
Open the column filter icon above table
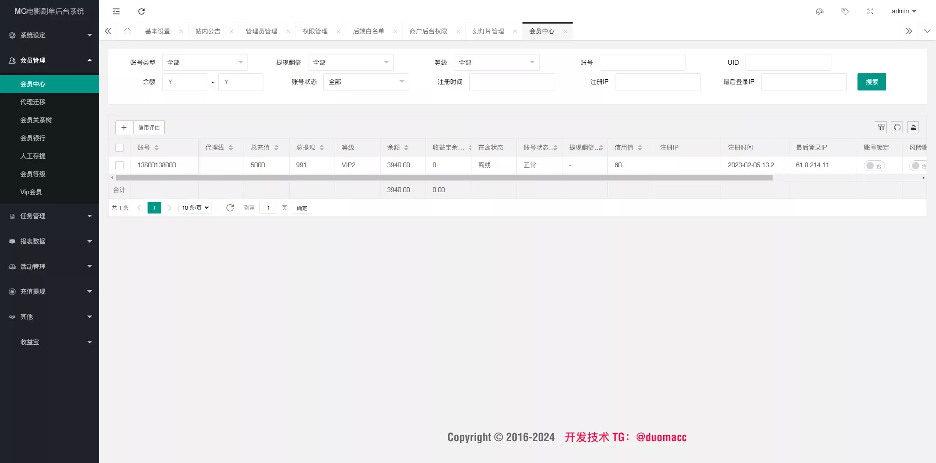tap(881, 127)
